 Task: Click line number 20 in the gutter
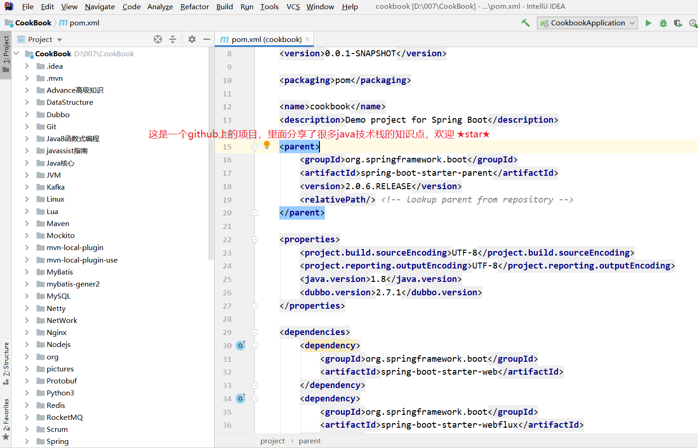coord(227,213)
